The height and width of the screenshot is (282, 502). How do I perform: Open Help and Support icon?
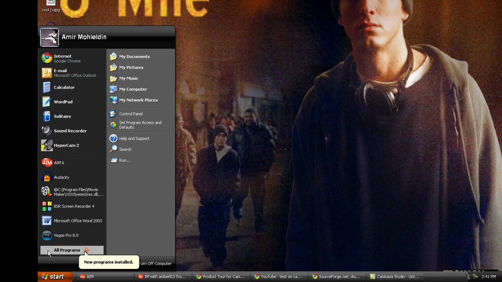click(x=113, y=138)
